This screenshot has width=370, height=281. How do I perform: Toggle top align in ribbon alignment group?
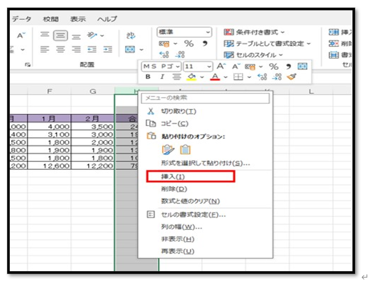(x=45, y=35)
